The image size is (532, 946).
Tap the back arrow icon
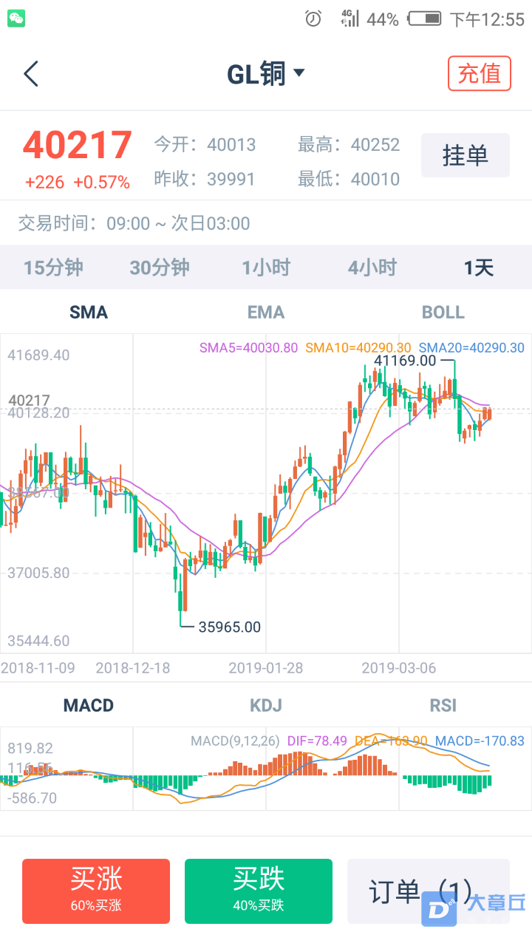pos(30,74)
